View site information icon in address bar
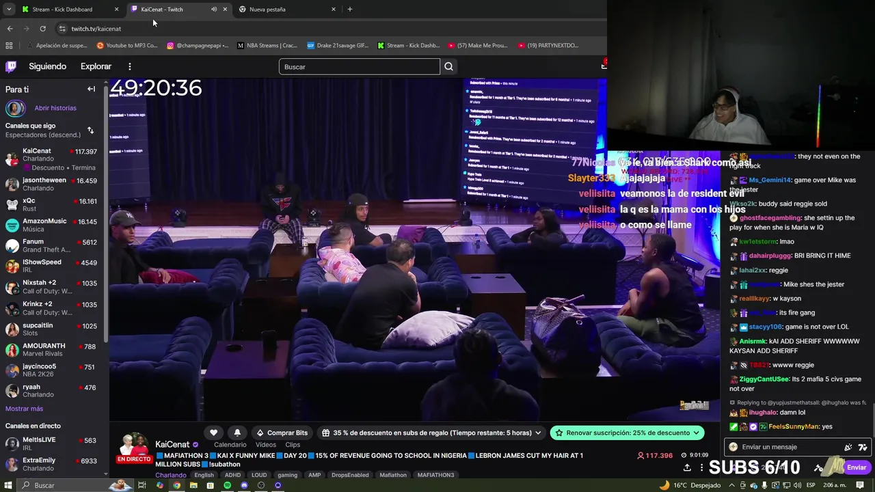Viewport: 875px width, 492px height. click(62, 29)
